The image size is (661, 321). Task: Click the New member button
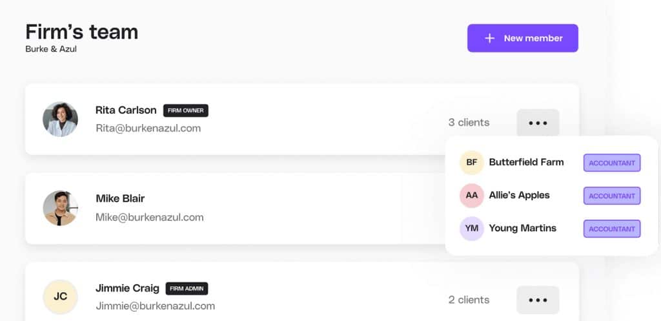[x=523, y=38]
